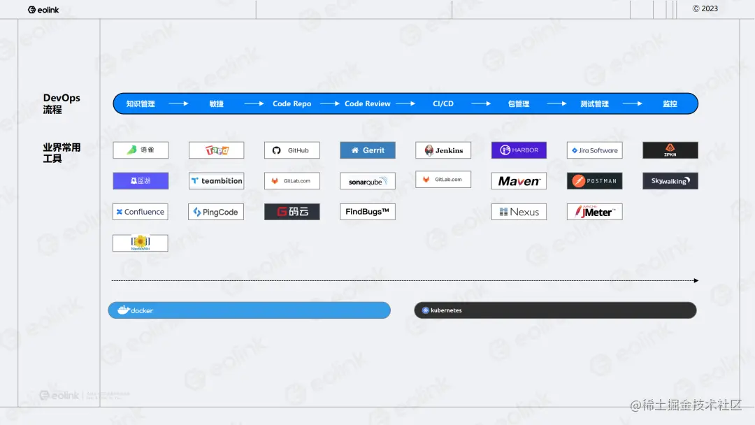Click the GitHub logo card

pos(292,150)
